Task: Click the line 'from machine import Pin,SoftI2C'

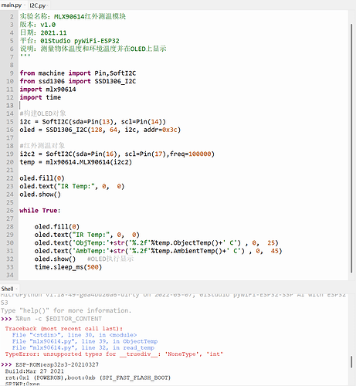Action: coord(78,73)
